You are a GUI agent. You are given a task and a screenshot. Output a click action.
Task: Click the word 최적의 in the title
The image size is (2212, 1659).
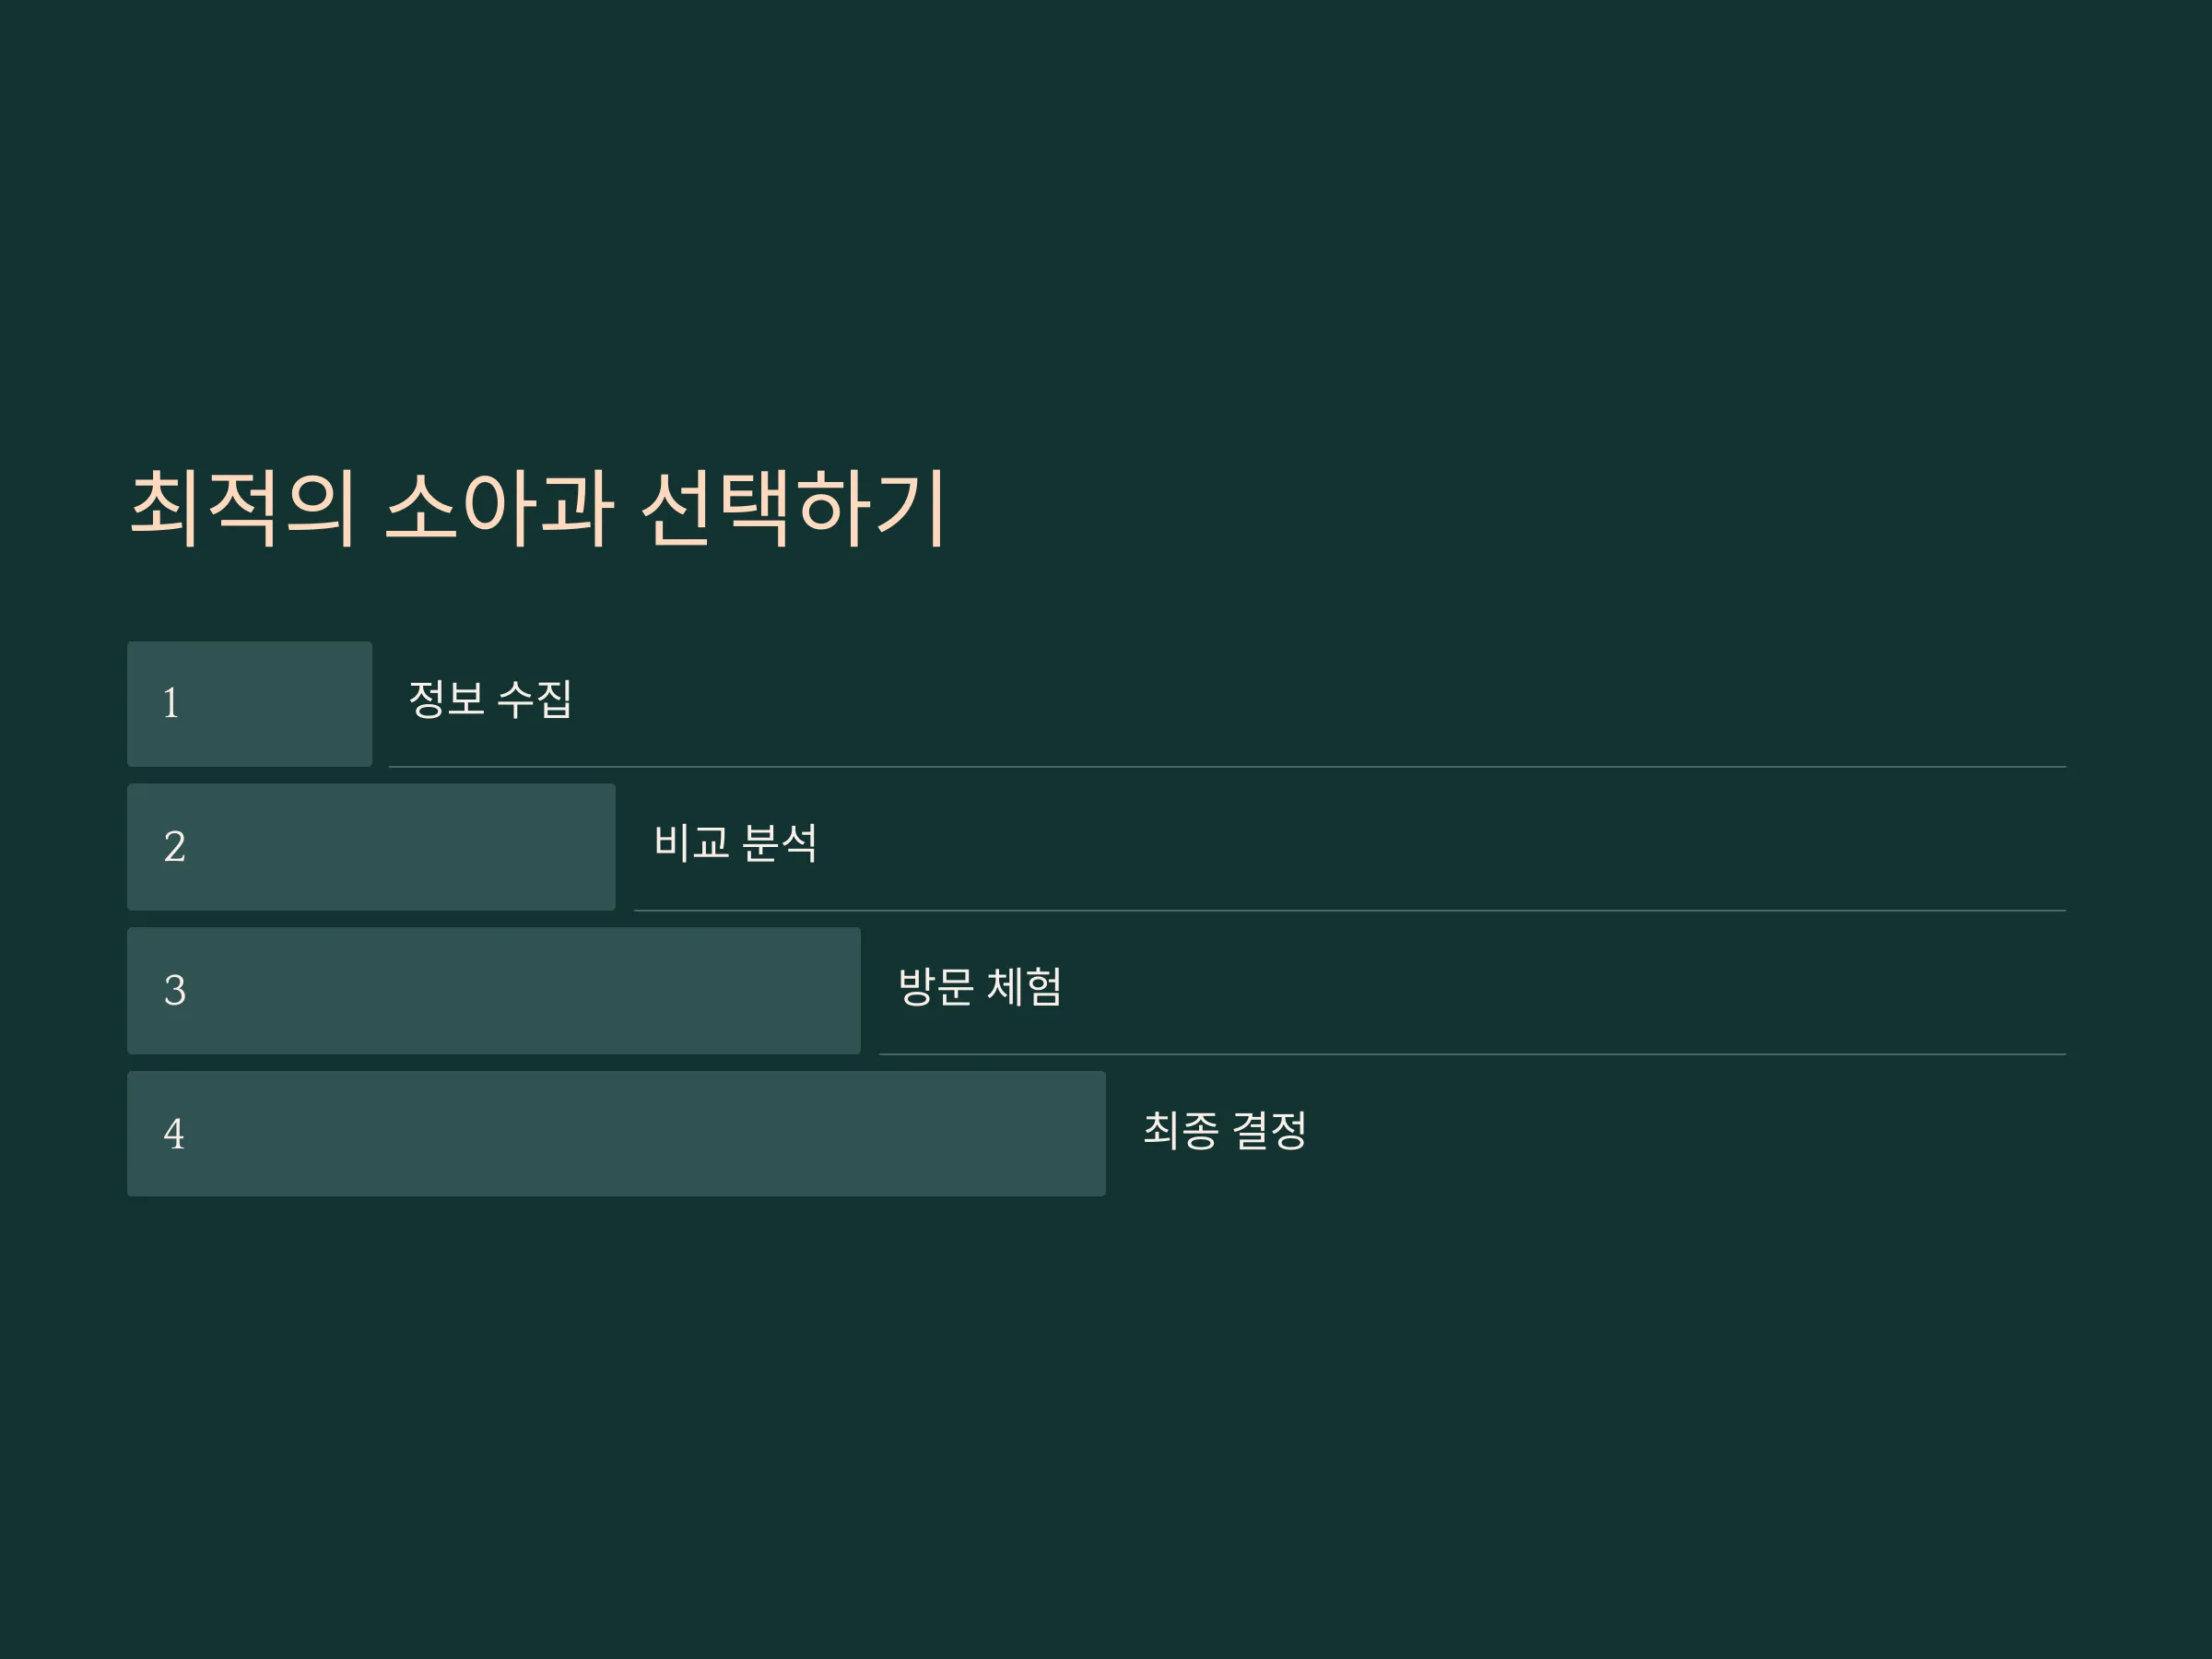(x=243, y=508)
